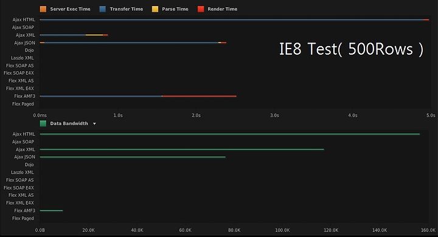
Task: Click the 1.0s time axis label
Action: (118, 115)
